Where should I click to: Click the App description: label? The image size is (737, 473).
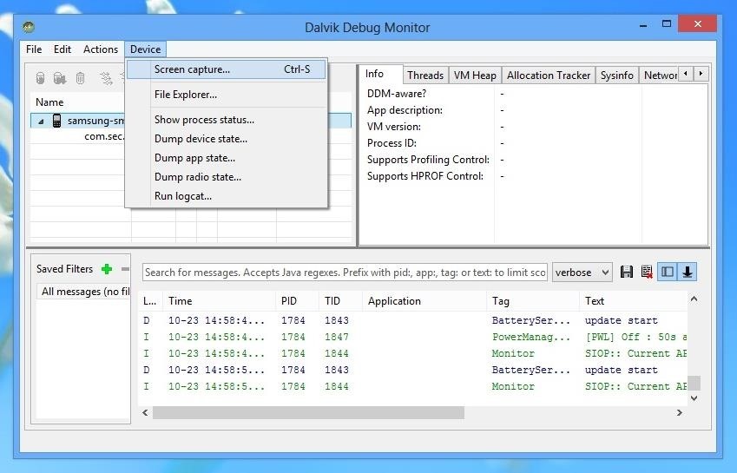405,110
